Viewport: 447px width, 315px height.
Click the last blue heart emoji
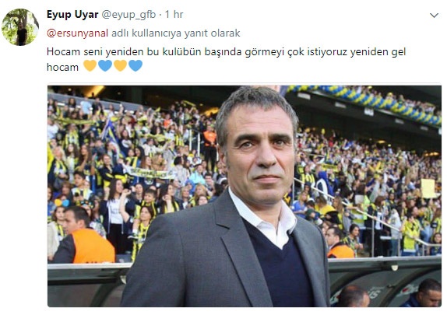pos(136,65)
